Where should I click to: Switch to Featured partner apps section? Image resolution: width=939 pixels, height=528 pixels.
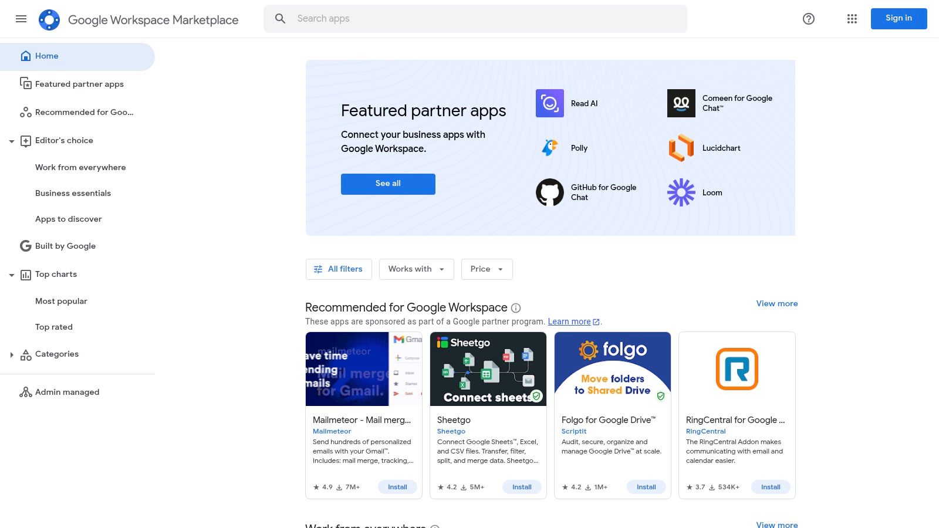(79, 84)
